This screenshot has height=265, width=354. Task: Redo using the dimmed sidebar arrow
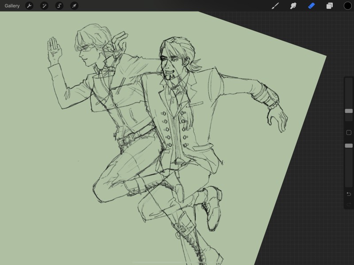(x=349, y=204)
